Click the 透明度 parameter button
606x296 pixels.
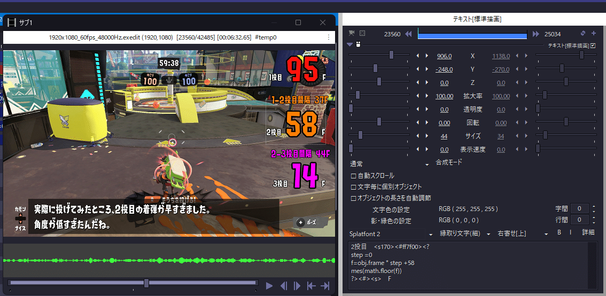click(x=472, y=110)
